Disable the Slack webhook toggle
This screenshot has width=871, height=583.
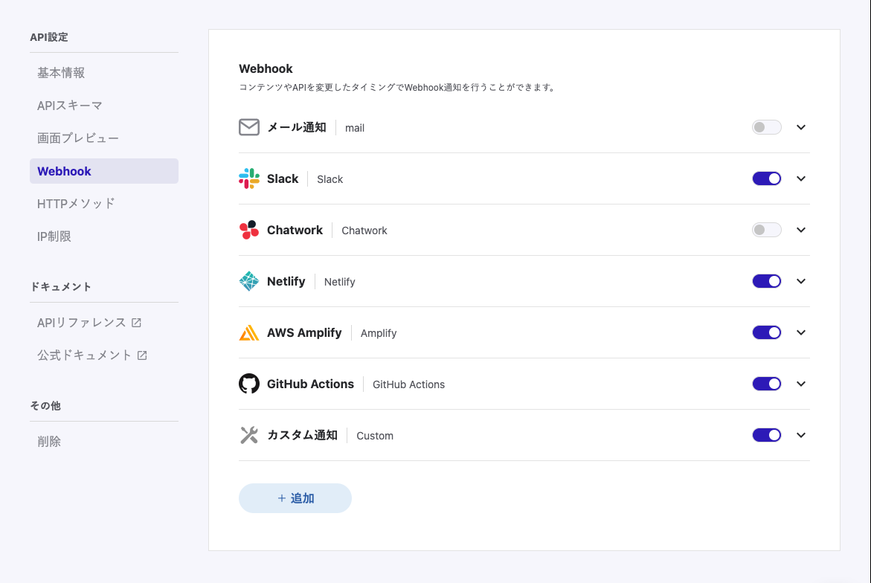point(767,178)
